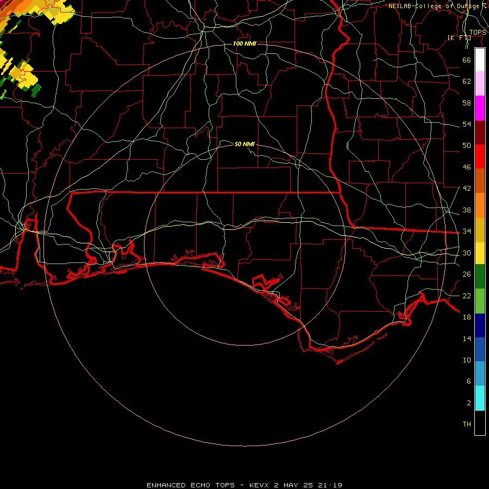Click the '14' legend value

pos(467,338)
